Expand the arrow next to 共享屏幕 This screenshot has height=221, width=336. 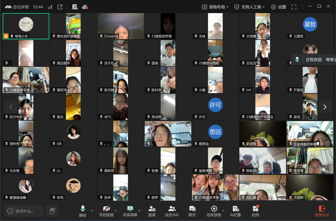click(139, 211)
